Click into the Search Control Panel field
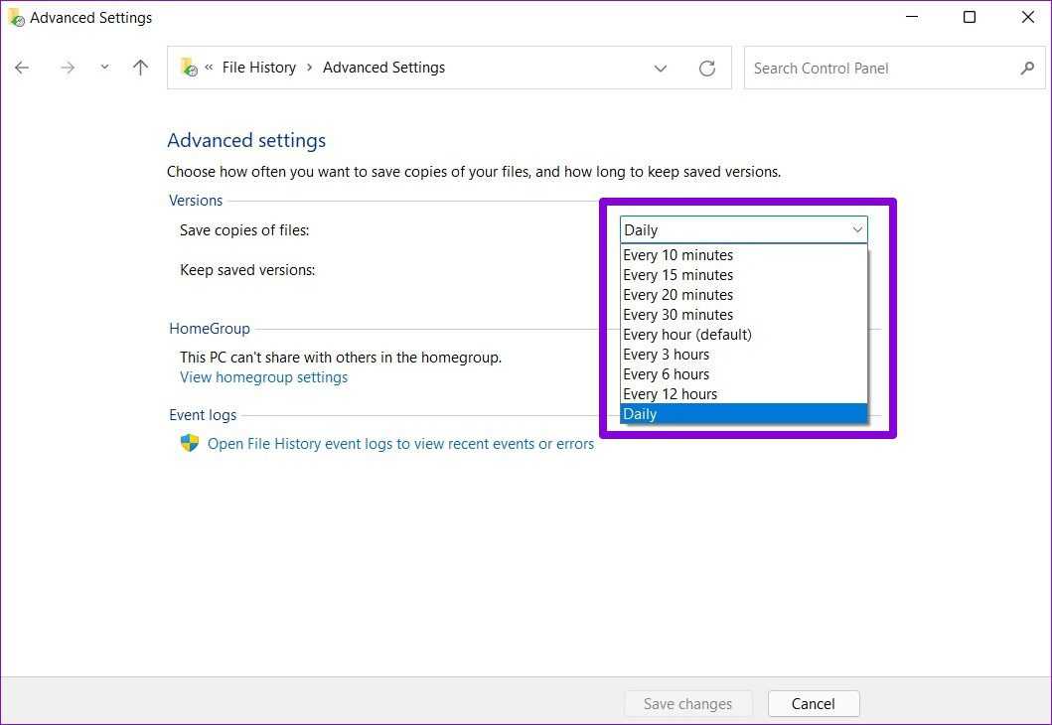This screenshot has width=1052, height=725. coord(879,68)
